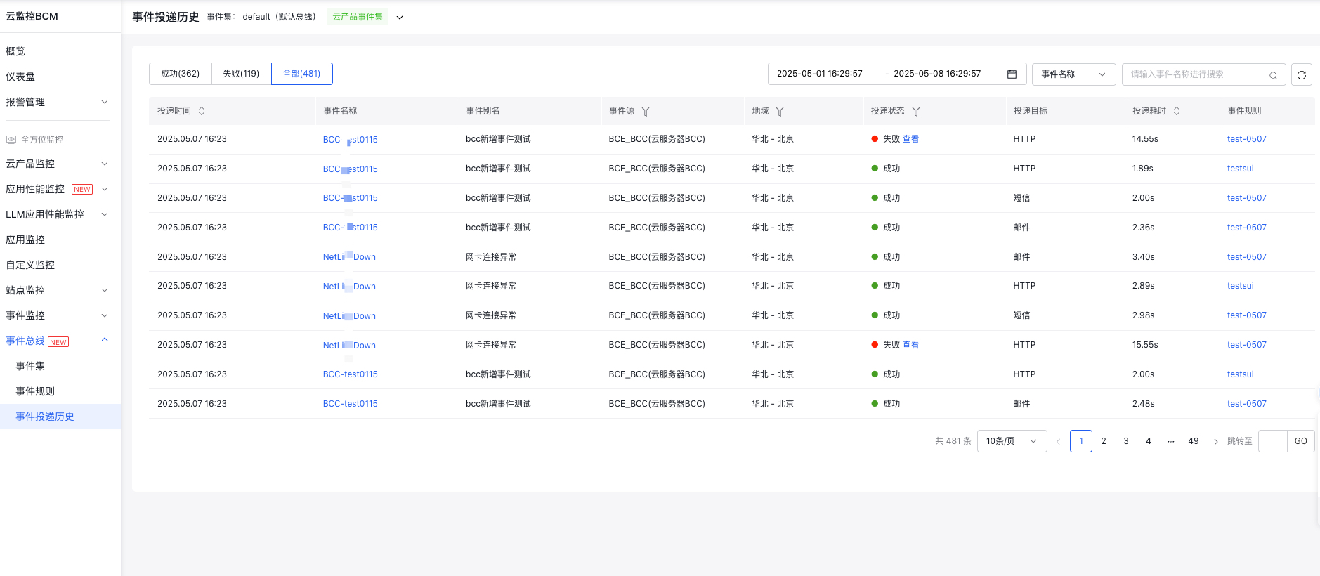Image resolution: width=1320 pixels, height=576 pixels.
Task: Click the pagination ellipsis to skip pages
Action: coord(1171,441)
